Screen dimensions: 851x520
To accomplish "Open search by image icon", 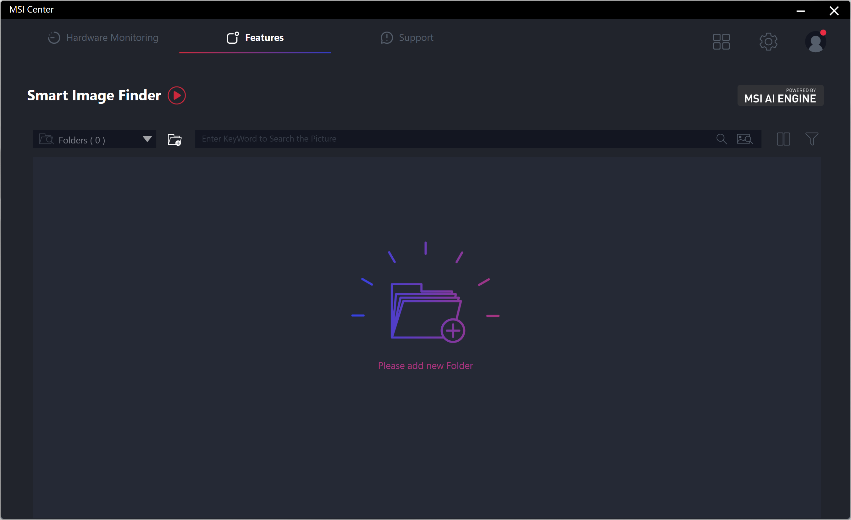I will (x=744, y=139).
